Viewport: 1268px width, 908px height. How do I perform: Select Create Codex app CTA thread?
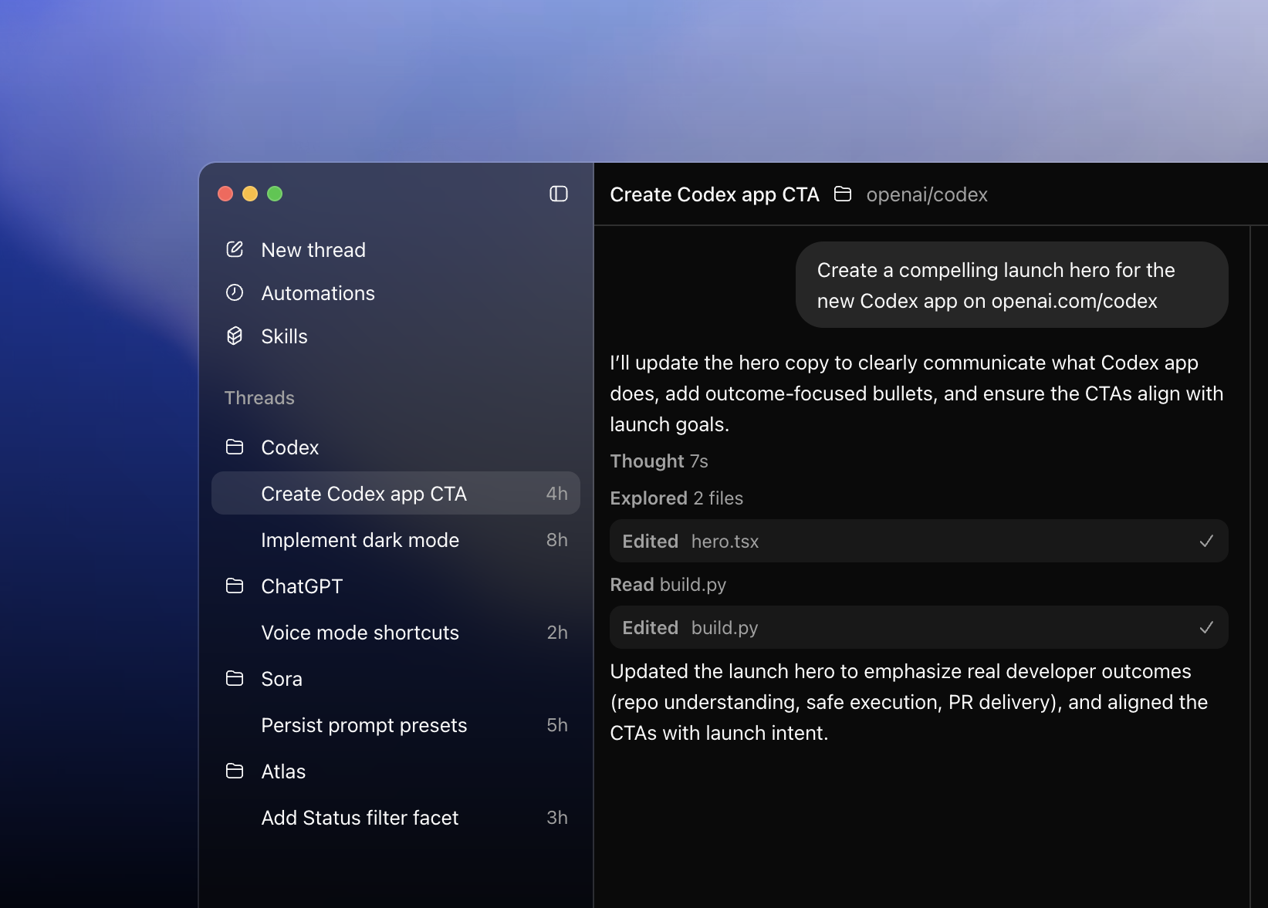396,493
